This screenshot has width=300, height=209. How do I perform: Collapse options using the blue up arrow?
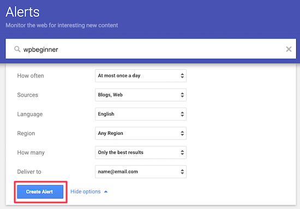(106, 192)
